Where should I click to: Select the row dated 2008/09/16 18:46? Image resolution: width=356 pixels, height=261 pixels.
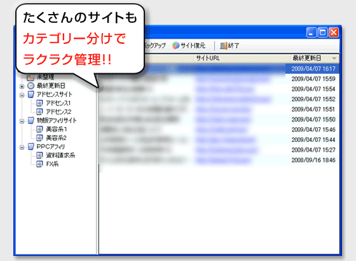[x=219, y=160]
